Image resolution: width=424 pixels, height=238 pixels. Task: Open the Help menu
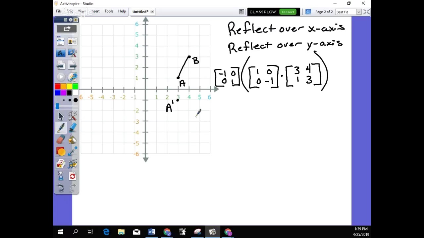tap(122, 11)
